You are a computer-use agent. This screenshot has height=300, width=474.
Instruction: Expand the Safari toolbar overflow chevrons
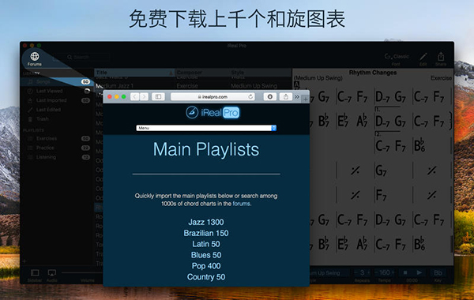(297, 96)
